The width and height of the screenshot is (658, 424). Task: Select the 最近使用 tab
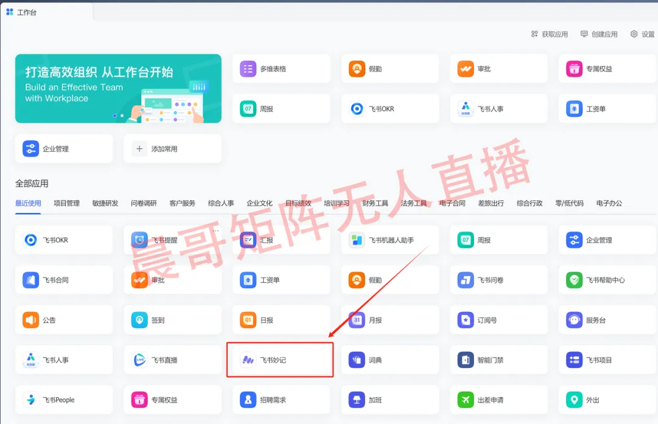tap(28, 203)
